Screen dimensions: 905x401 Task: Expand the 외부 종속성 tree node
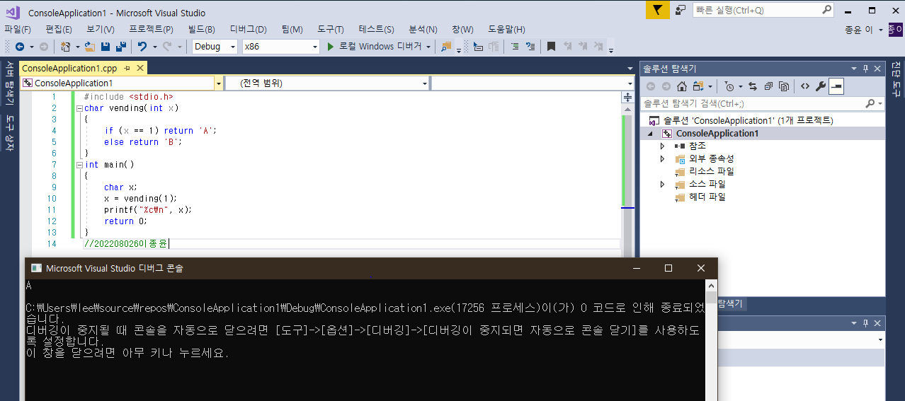click(x=663, y=158)
